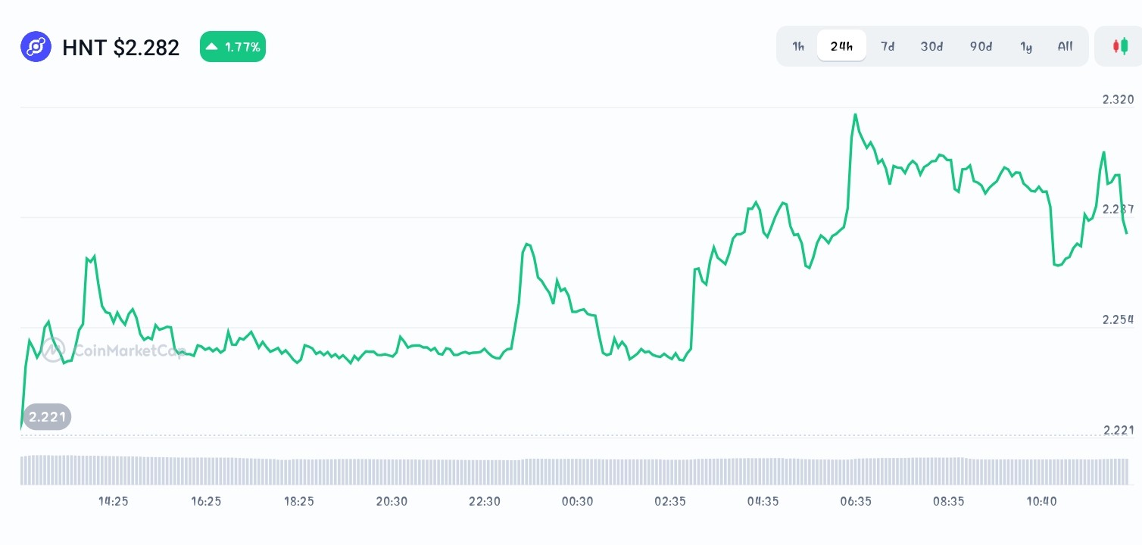
Task: Select the 24h time range
Action: coord(841,45)
